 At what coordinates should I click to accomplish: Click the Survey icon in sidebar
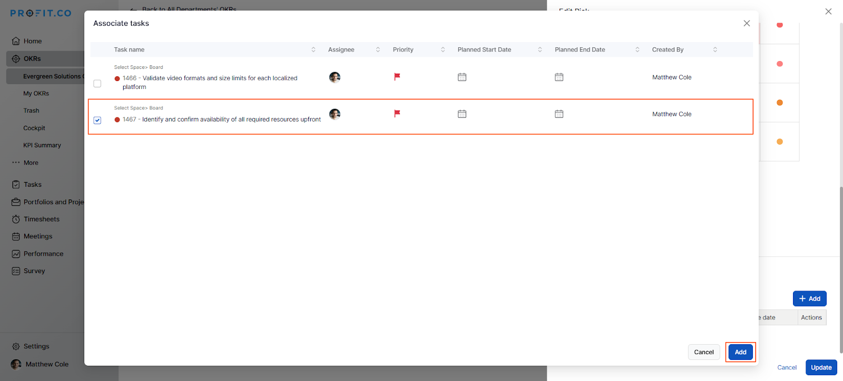tap(16, 271)
